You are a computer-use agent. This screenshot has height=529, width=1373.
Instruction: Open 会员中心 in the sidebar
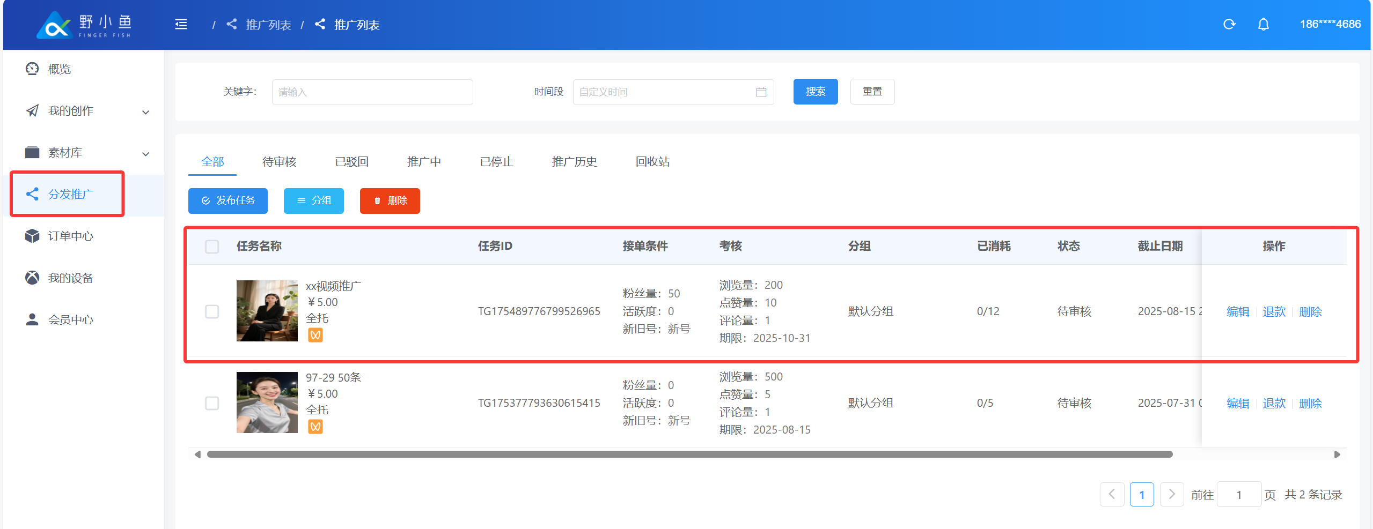[70, 320]
